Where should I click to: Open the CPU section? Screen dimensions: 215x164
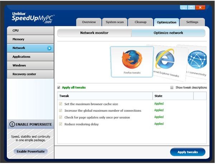click(x=30, y=31)
